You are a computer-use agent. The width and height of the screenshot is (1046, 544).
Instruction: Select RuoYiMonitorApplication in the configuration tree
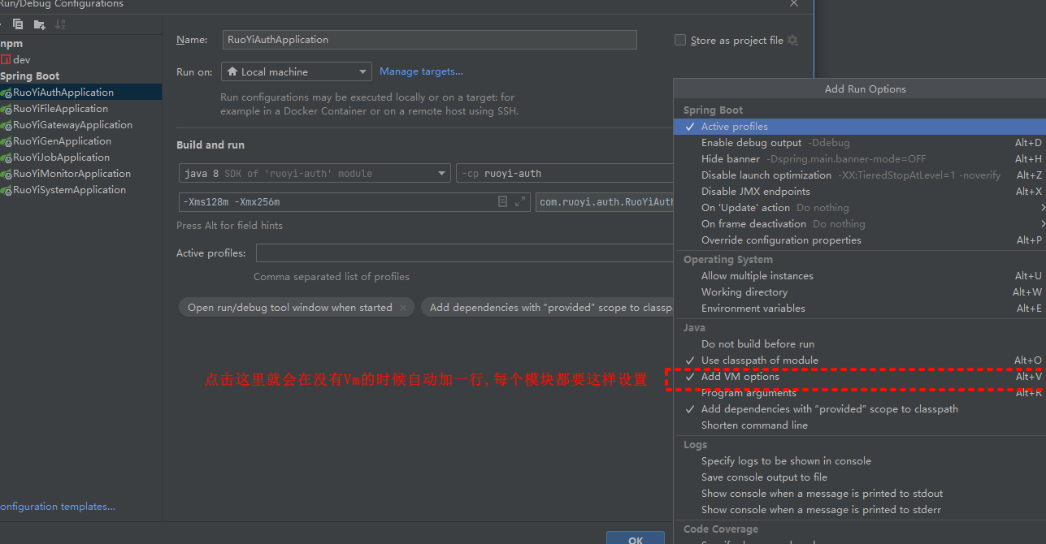80,174
